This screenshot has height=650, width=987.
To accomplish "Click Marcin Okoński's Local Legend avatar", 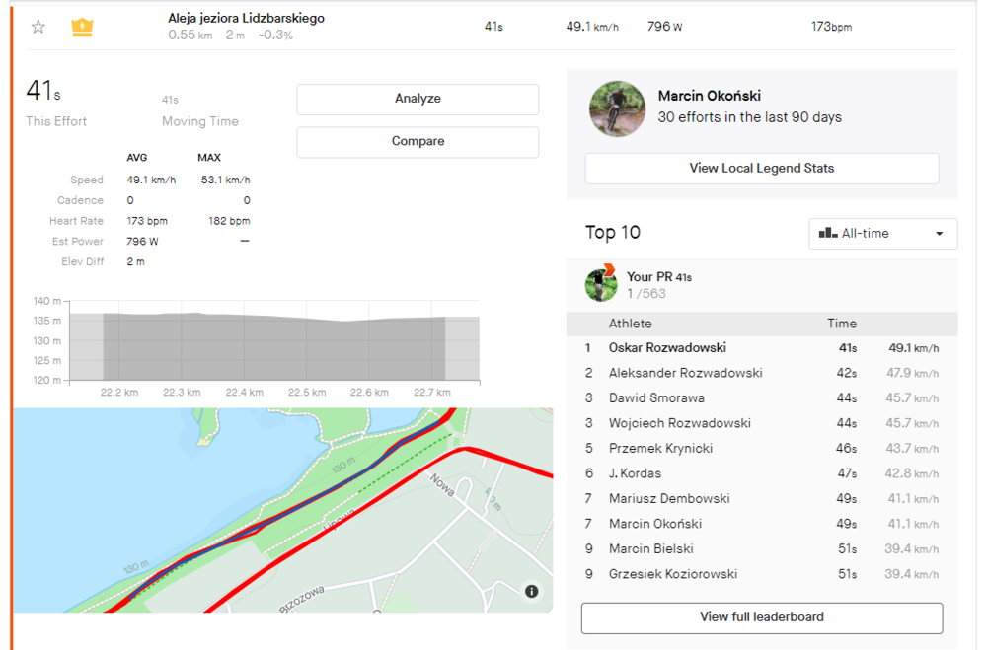I will click(617, 108).
